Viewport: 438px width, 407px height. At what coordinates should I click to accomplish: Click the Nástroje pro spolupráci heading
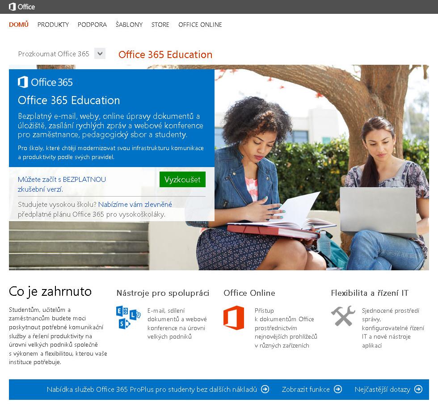[x=163, y=293]
